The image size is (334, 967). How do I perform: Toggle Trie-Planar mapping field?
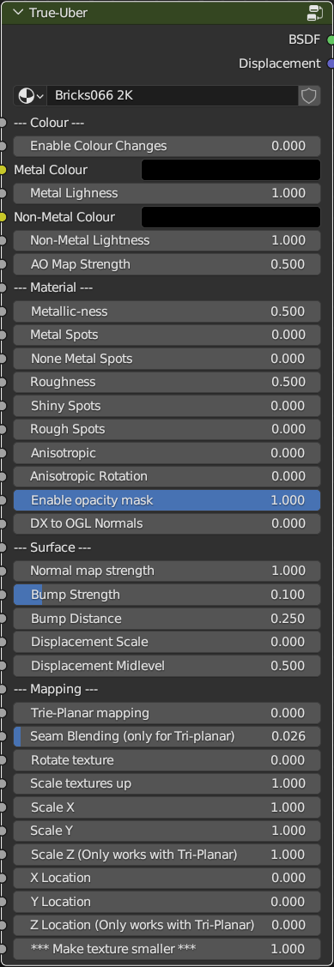167,713
